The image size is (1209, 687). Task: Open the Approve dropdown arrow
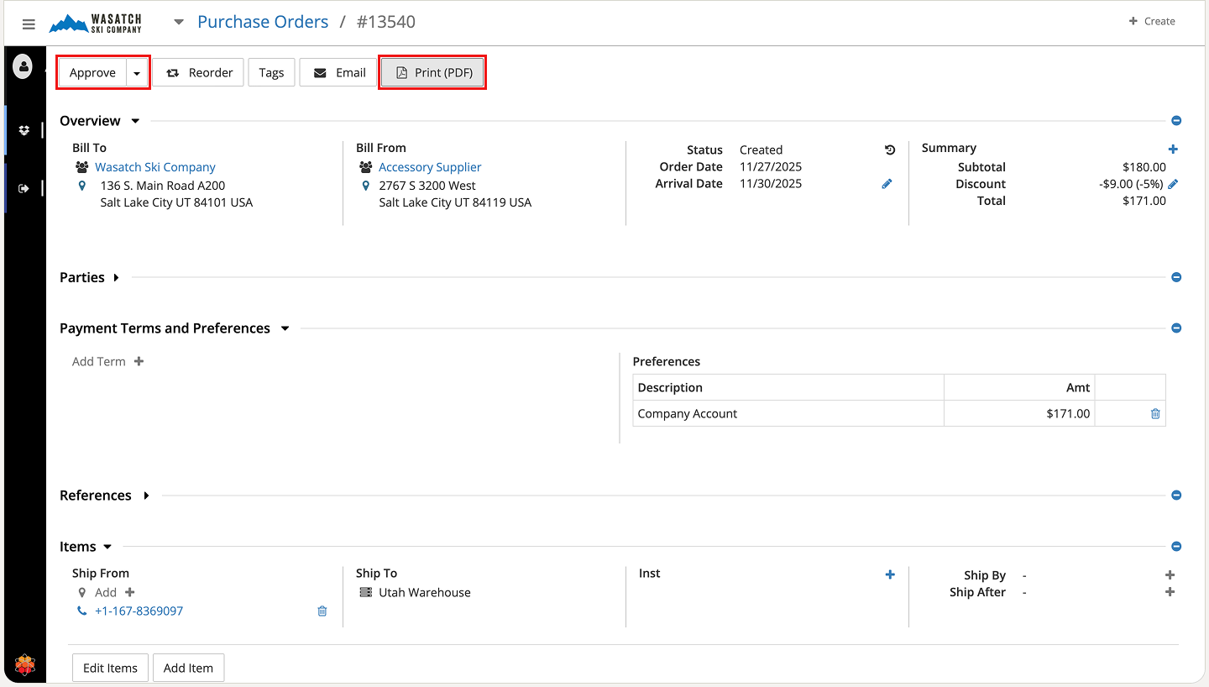137,73
